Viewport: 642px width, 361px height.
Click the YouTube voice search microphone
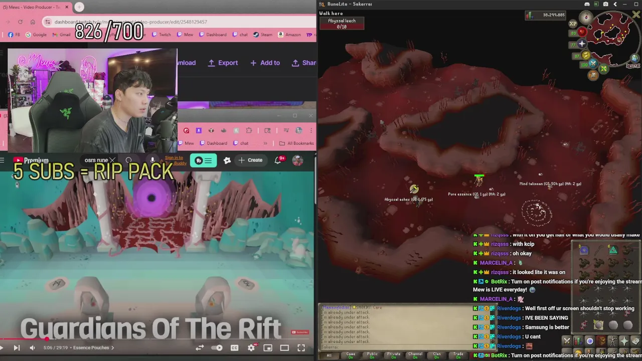[152, 160]
